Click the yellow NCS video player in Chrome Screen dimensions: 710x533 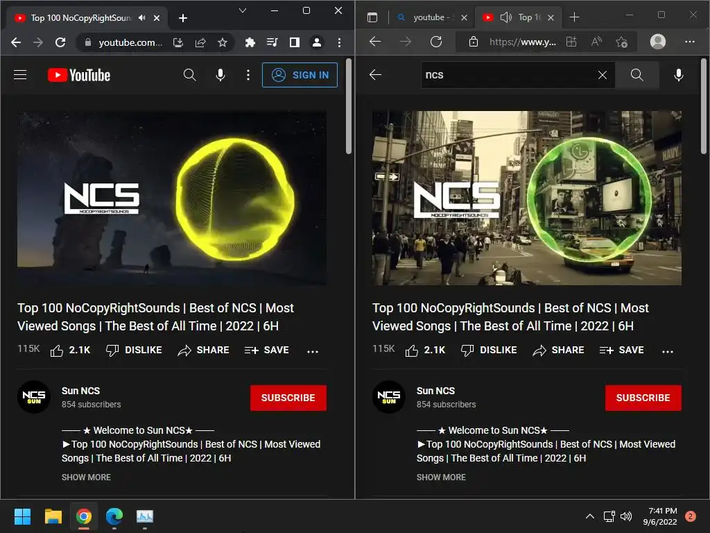click(172, 198)
